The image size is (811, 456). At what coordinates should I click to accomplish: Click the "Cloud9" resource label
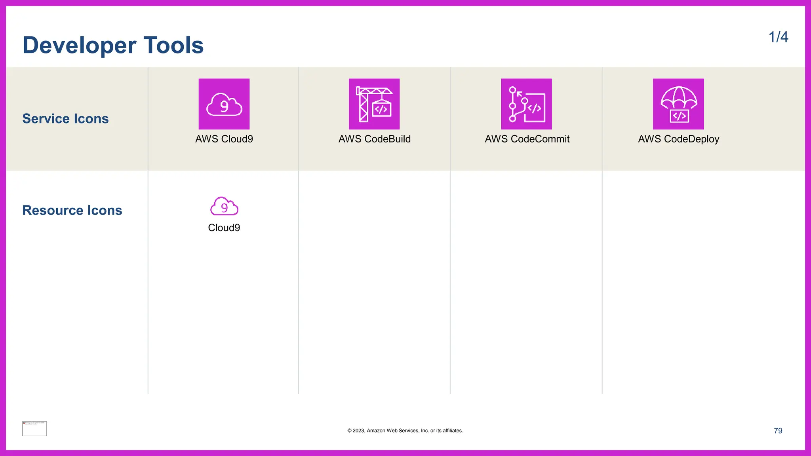pyautogui.click(x=224, y=228)
